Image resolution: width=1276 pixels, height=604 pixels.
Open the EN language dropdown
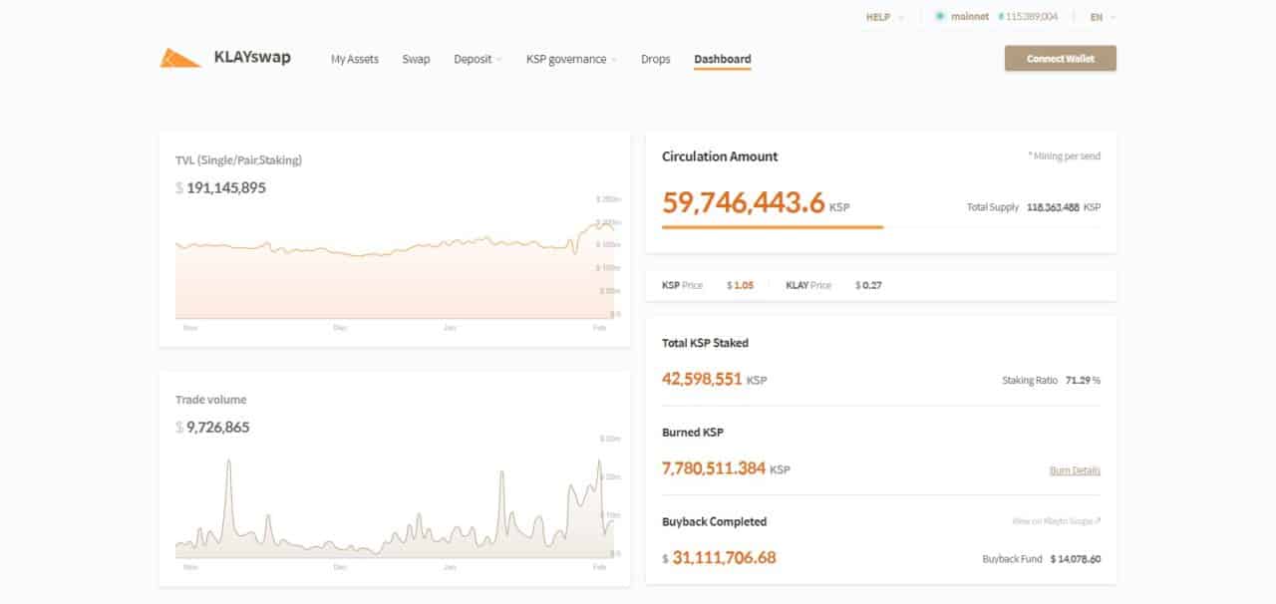pos(1103,17)
